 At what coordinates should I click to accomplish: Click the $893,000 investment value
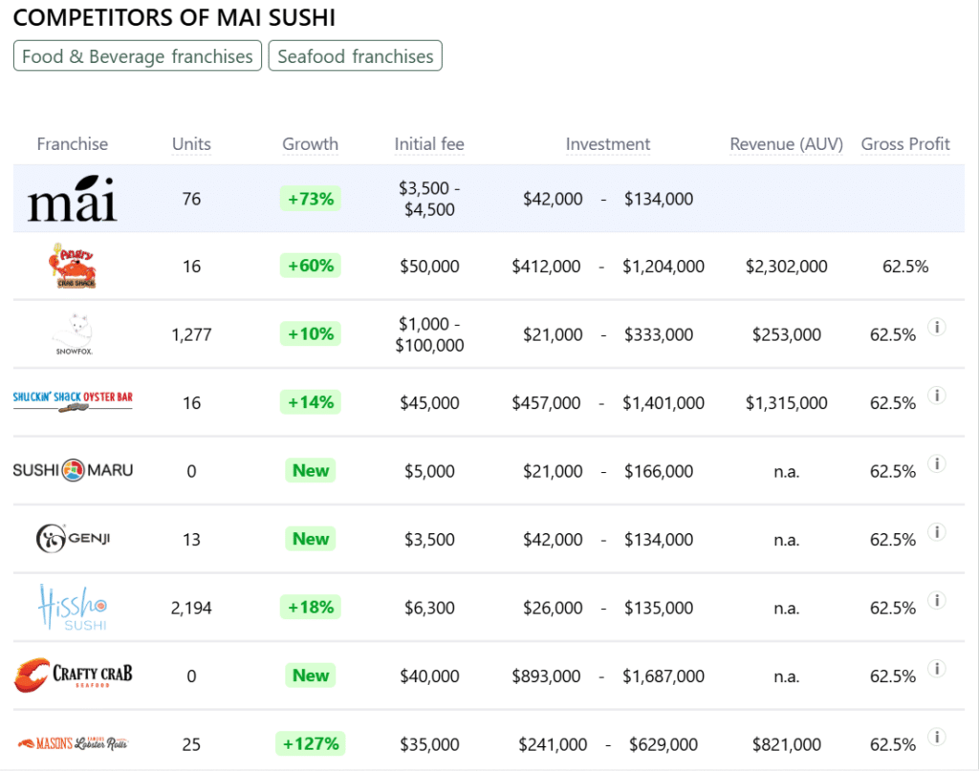(x=546, y=676)
